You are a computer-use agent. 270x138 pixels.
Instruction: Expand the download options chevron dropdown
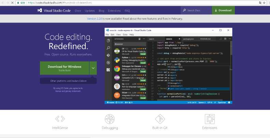[x=93, y=68]
